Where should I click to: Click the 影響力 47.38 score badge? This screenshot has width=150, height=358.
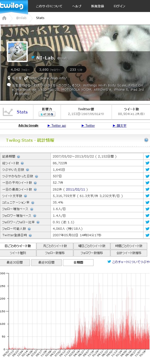tap(47, 114)
